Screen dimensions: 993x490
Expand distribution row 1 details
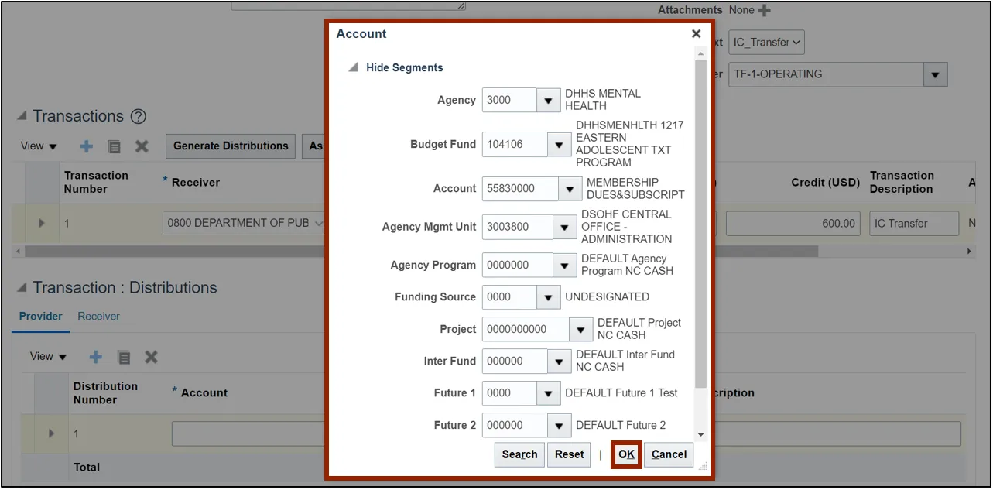[51, 433]
